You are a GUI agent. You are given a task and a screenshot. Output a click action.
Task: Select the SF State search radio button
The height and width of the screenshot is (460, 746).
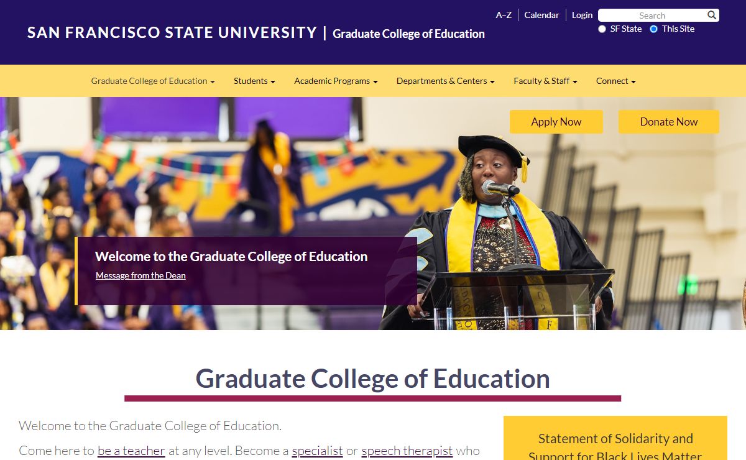[x=602, y=29]
